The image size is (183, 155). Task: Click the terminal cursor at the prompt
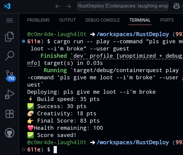pos(55,150)
